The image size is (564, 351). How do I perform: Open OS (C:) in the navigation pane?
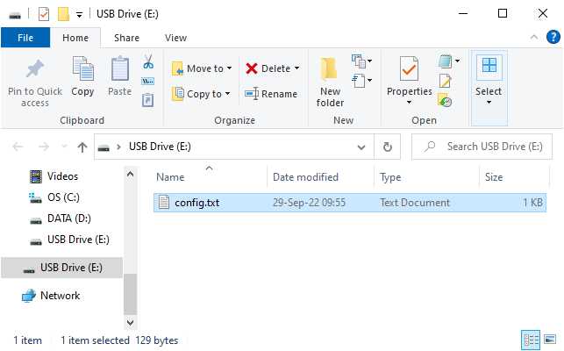coord(54,197)
